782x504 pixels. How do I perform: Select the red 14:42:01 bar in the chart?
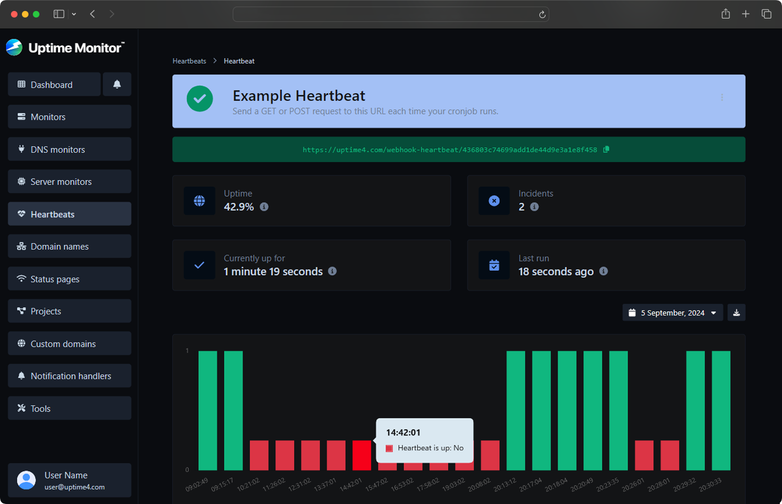[x=361, y=456]
